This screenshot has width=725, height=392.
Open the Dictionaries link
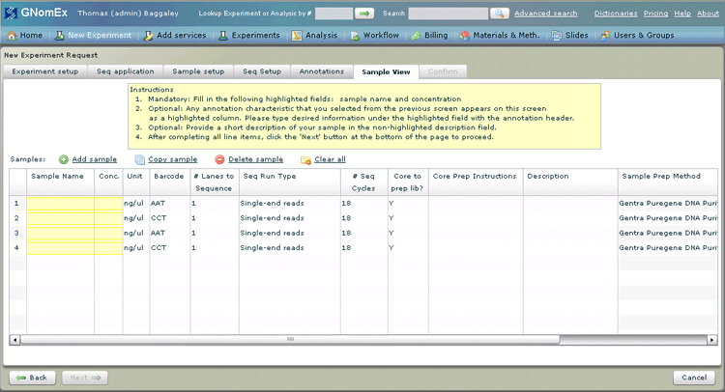pyautogui.click(x=616, y=14)
